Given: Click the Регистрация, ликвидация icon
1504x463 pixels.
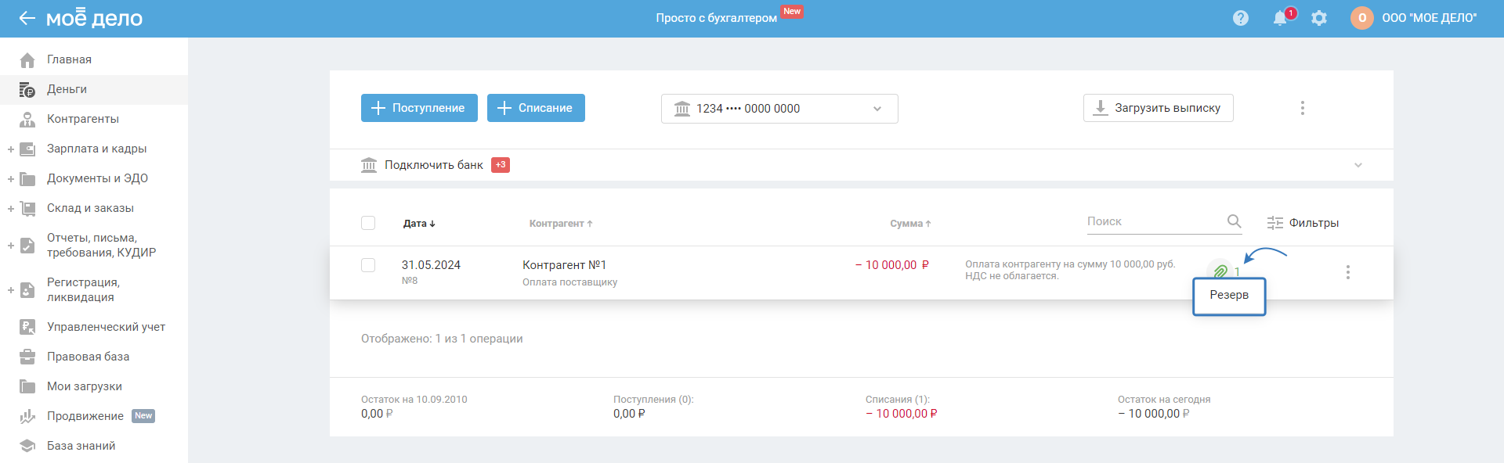Looking at the screenshot, I should pyautogui.click(x=27, y=289).
